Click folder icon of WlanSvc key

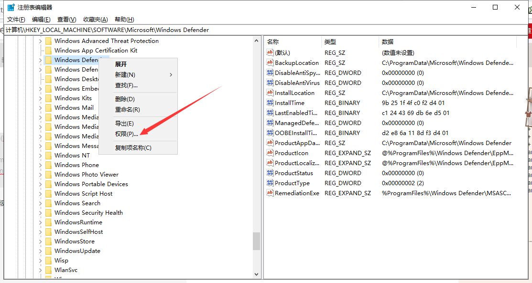pyautogui.click(x=49, y=270)
